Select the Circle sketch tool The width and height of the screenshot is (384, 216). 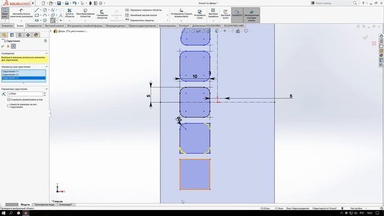45,10
